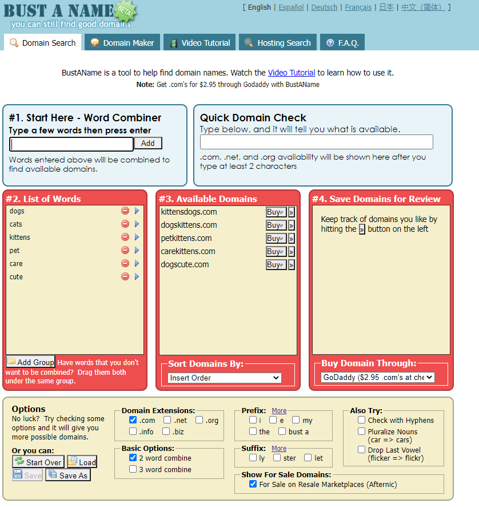Open the Domain Maker tab
This screenshot has width=479, height=507.
pyautogui.click(x=122, y=42)
